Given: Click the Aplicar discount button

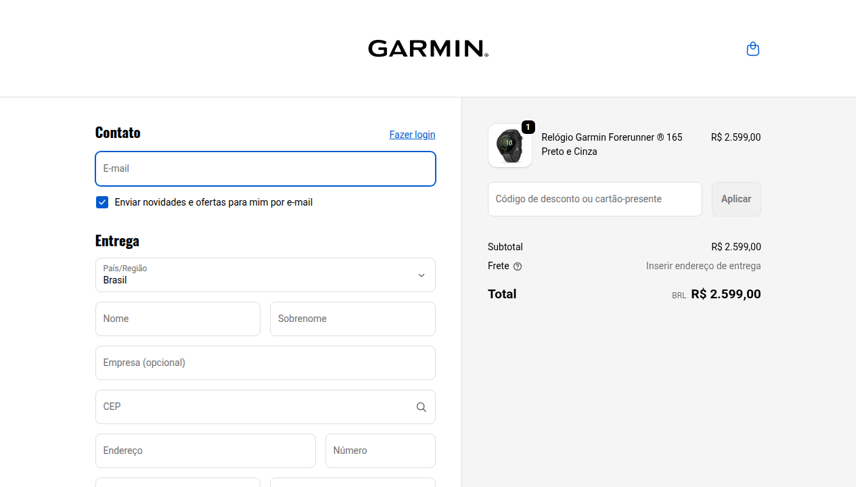Looking at the screenshot, I should (736, 199).
